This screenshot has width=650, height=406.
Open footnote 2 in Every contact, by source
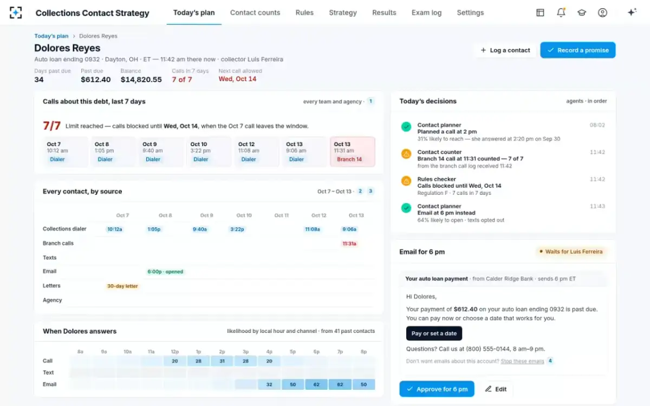[x=360, y=191]
